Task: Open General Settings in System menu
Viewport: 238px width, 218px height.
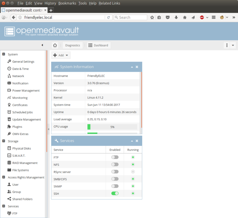Action: click(x=23, y=62)
